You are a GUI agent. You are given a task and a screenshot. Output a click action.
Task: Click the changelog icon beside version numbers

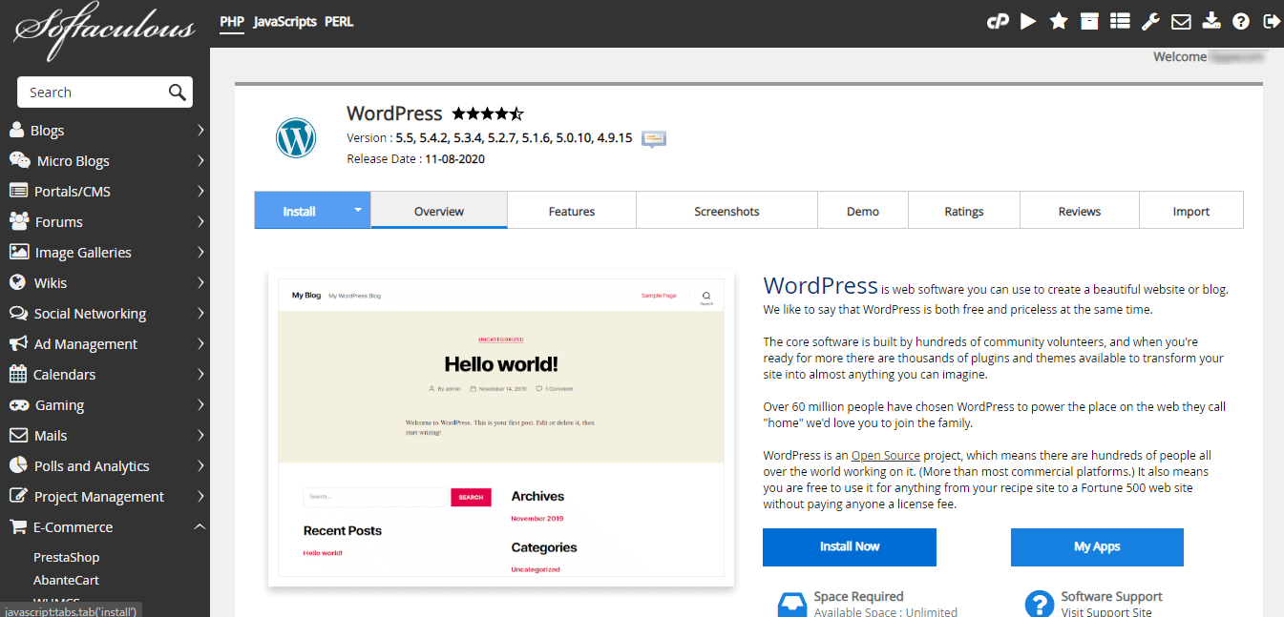point(654,139)
